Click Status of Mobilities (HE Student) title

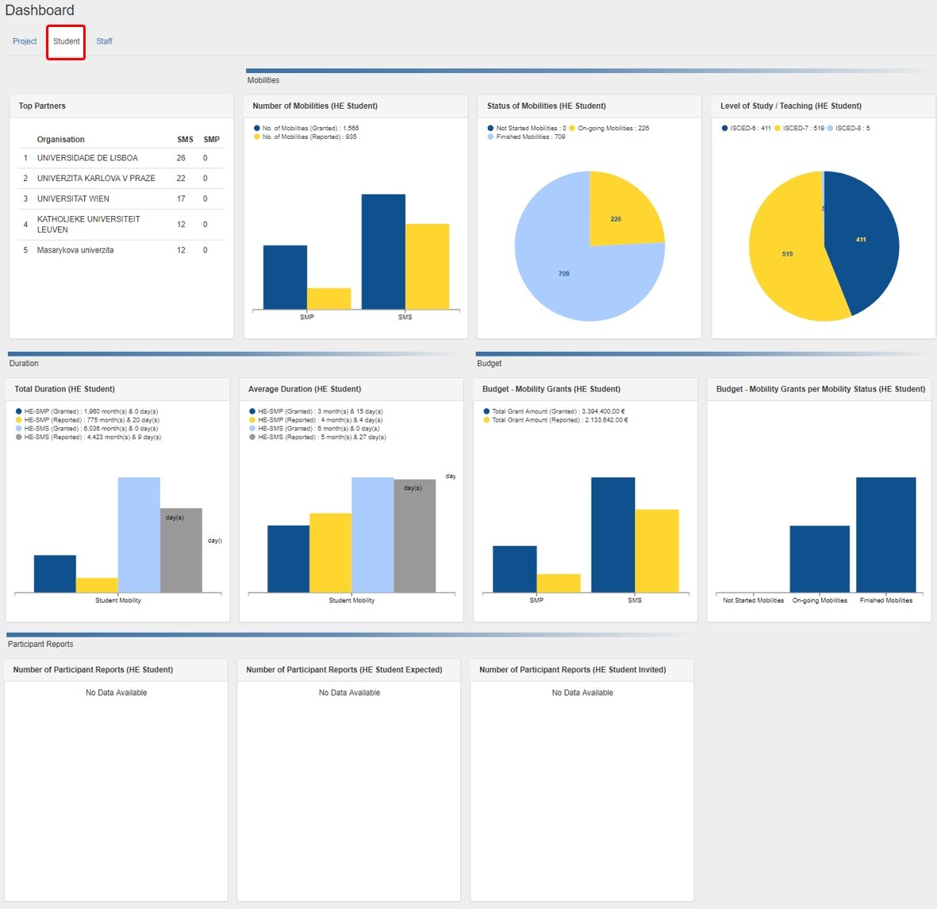[546, 106]
